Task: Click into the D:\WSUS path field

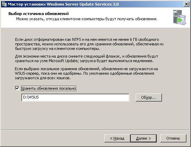Action: point(75,97)
